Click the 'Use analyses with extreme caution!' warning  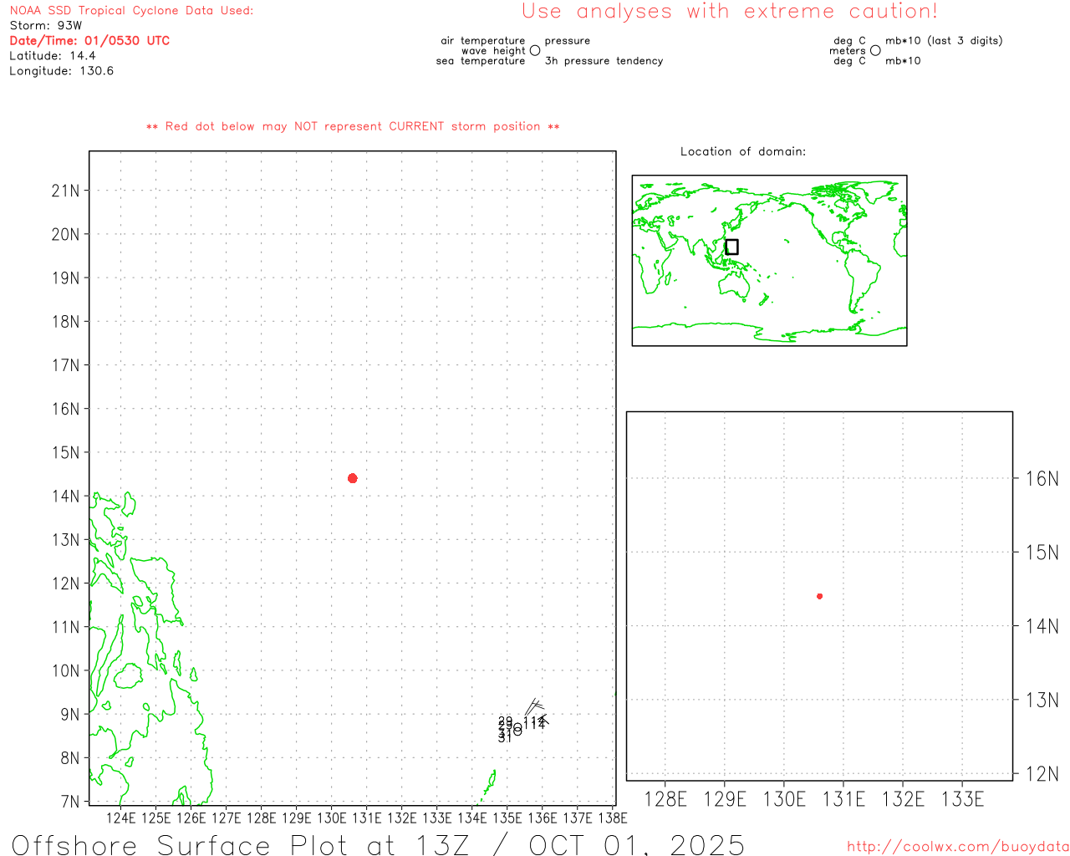point(729,12)
